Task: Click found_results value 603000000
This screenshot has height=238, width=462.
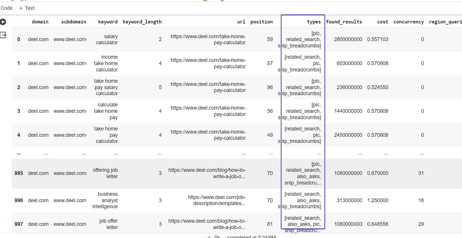Action: [349, 63]
